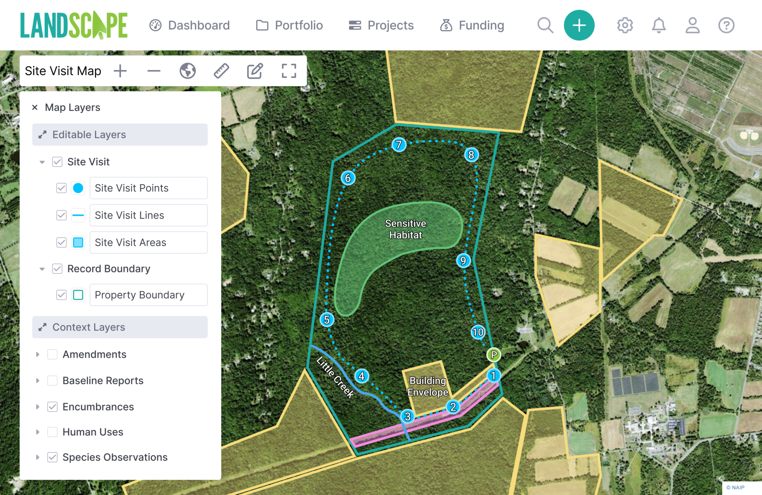Viewport: 762px width, 495px height.
Task: Collapse the Record Boundary group
Action: click(42, 269)
